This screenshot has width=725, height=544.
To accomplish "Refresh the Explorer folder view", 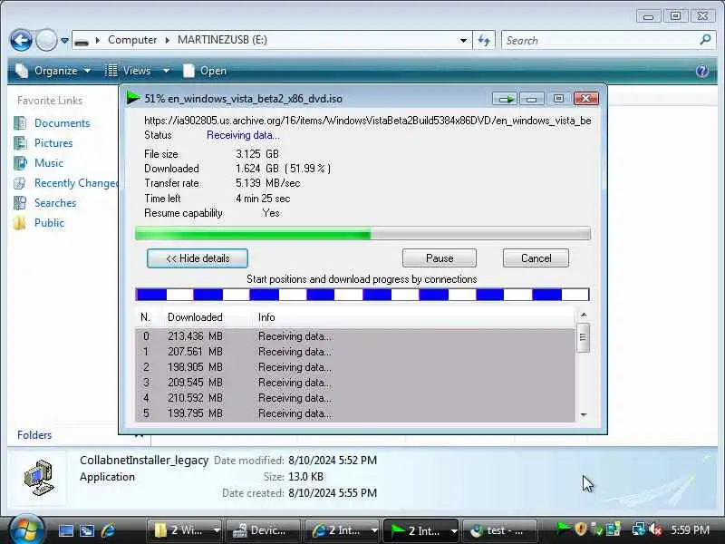I will (x=484, y=40).
